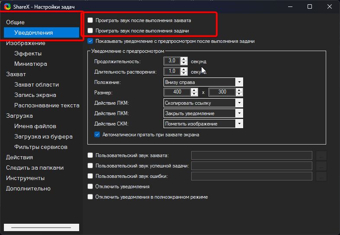Open 'Захват' settings section
340x235 pixels.
pyautogui.click(x=16, y=74)
